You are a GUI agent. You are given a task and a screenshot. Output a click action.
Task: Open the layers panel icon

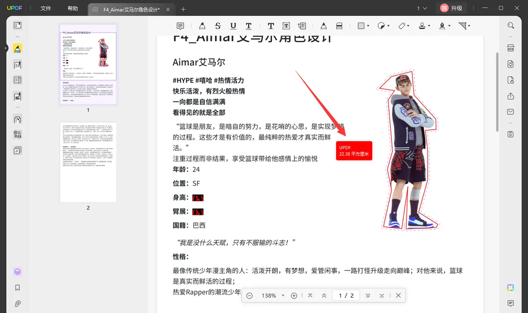click(x=17, y=272)
